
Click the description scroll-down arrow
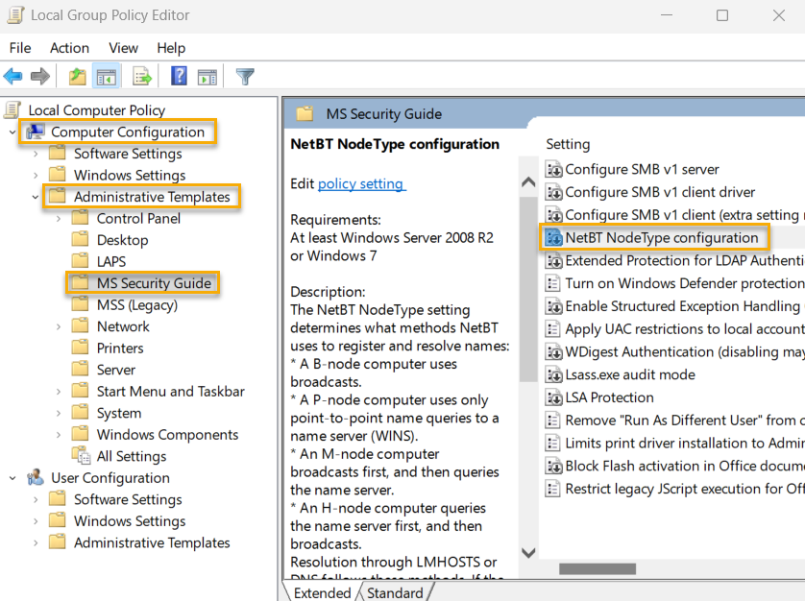(528, 553)
